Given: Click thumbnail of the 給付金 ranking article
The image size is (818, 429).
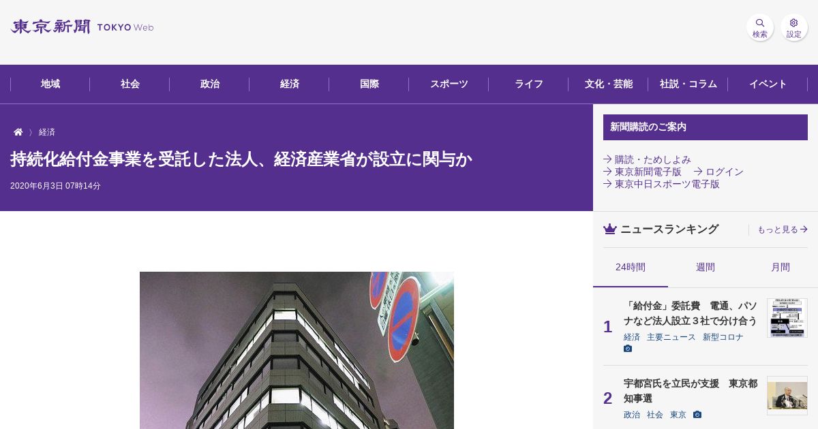Looking at the screenshot, I should (787, 318).
